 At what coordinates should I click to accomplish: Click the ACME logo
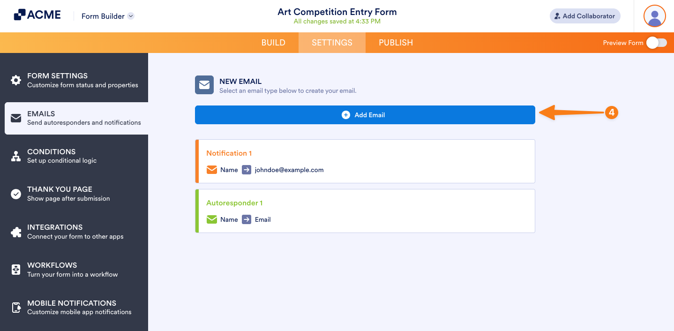point(37,15)
